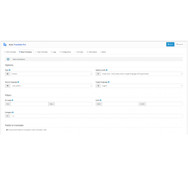Open the About tab
188x175 pixels.
pos(103,52)
